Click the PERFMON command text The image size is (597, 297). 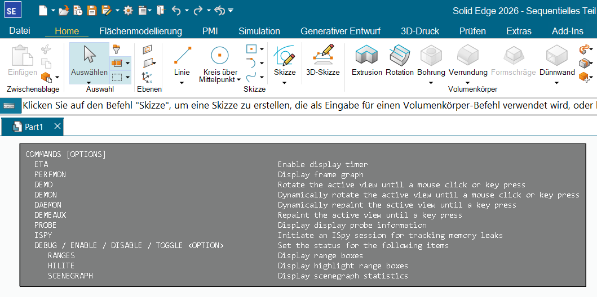(50, 175)
